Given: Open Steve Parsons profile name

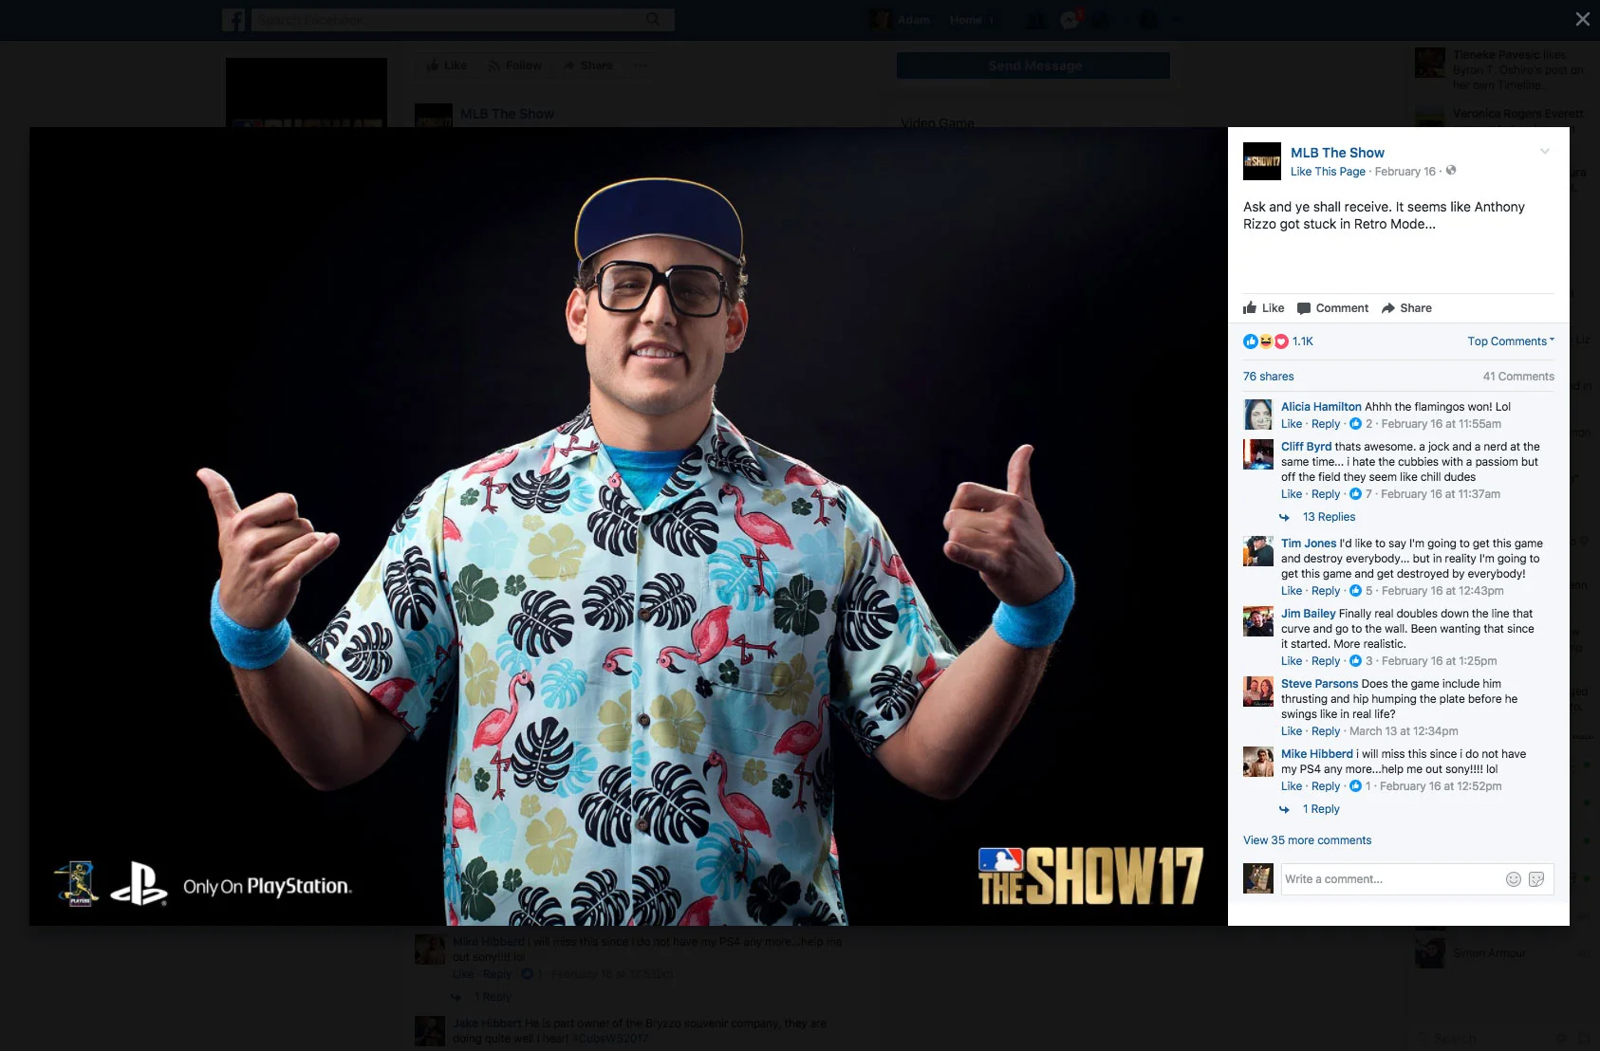Looking at the screenshot, I should pos(1319,684).
